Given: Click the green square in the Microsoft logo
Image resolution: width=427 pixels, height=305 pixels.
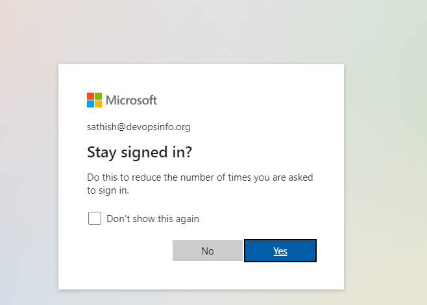Looking at the screenshot, I should click(99, 96).
